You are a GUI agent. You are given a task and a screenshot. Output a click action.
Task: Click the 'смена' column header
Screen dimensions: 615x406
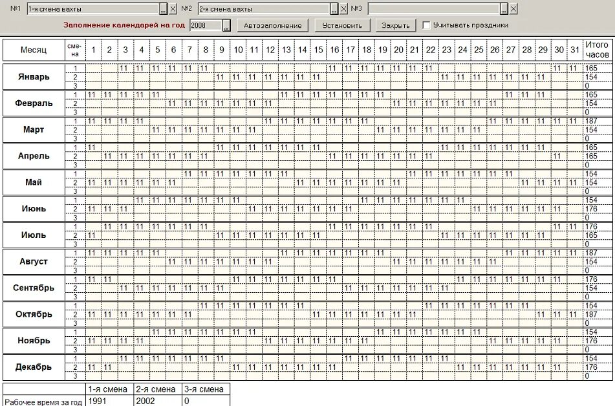pos(75,50)
